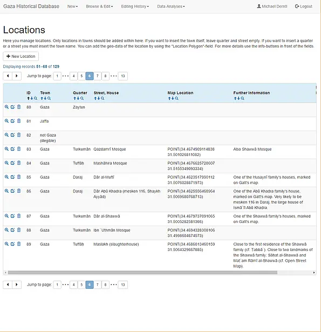
Task: Open the Editing History menu
Action: (135, 6)
